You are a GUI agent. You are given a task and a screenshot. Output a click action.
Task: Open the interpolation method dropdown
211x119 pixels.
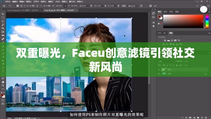[x=133, y=6]
